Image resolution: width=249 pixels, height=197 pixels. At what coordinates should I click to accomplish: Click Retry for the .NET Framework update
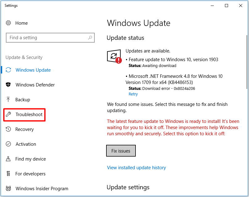pos(133,94)
